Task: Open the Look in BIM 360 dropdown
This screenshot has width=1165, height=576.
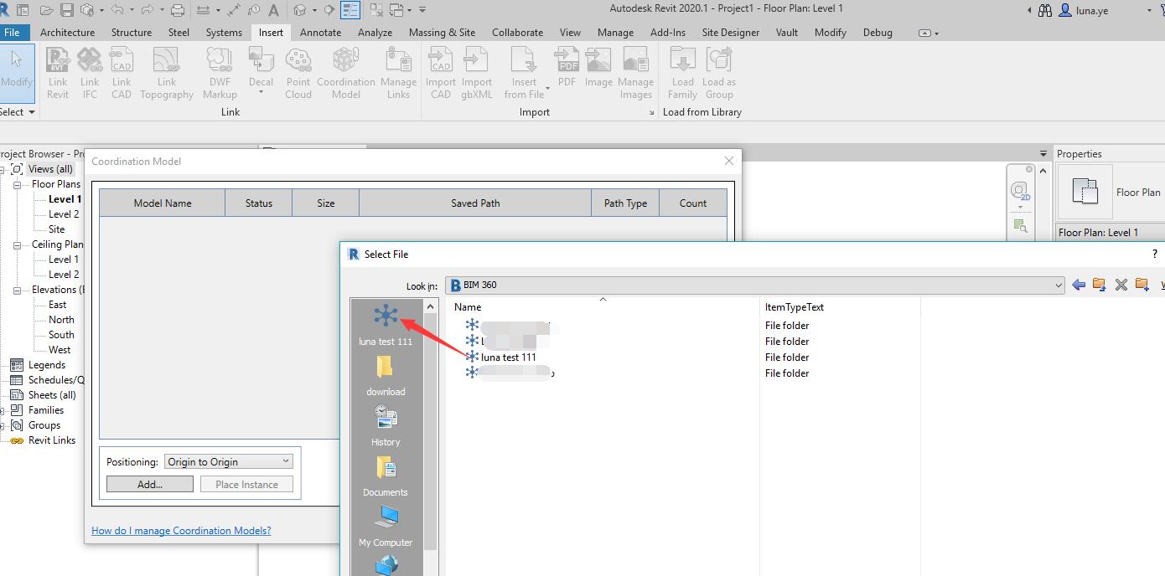Action: pyautogui.click(x=754, y=285)
